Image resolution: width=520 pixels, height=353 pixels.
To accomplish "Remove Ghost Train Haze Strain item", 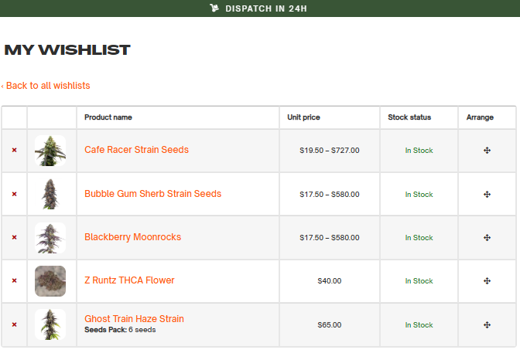I will click(x=14, y=324).
